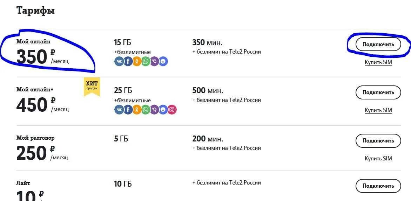Open Купить SIM link for Мой разговор
This screenshot has width=411, height=201.
tap(378, 159)
